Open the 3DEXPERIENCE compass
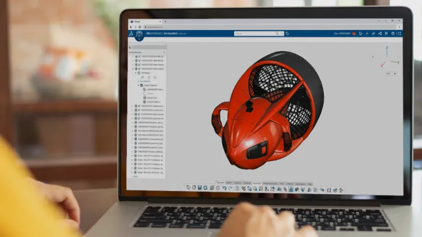The height and width of the screenshot is (237, 422). click(x=139, y=35)
